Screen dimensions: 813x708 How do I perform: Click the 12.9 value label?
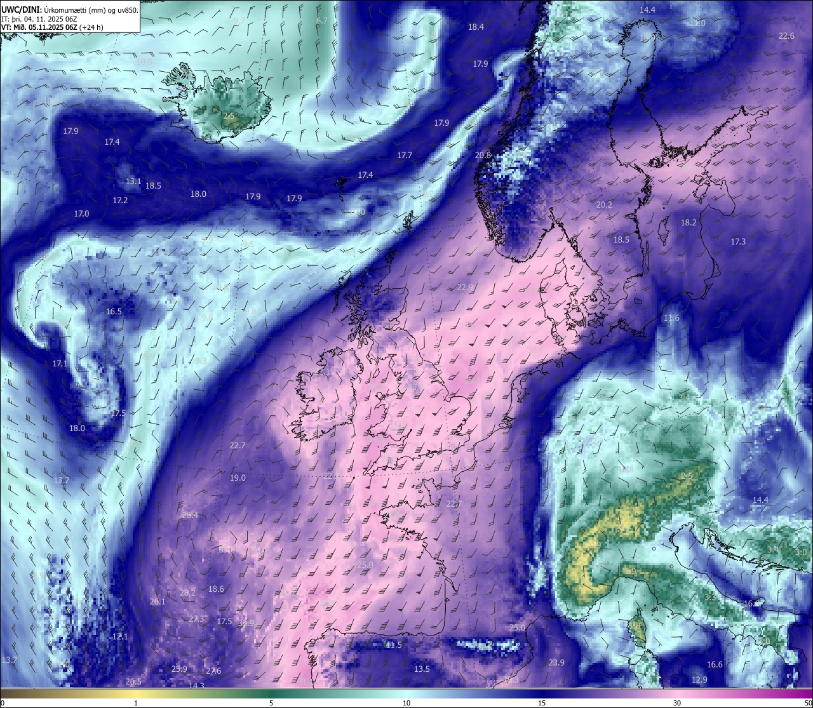tap(699, 679)
